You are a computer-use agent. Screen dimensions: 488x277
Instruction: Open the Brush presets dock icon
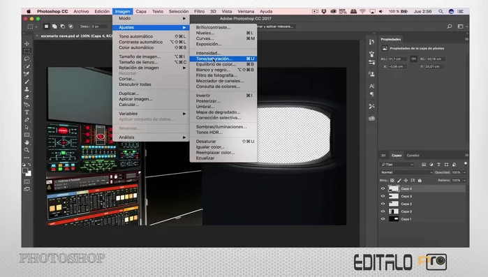pyautogui.click(x=371, y=54)
